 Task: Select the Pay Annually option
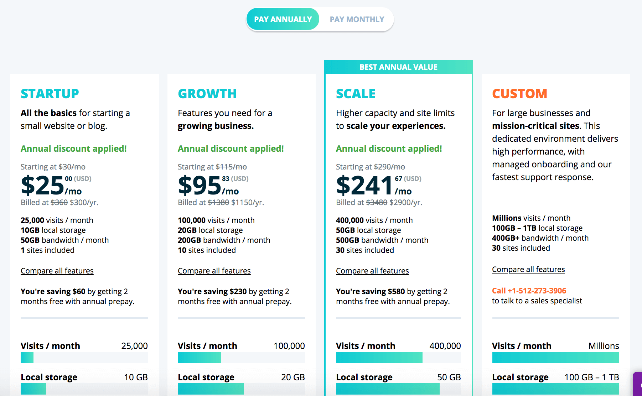pyautogui.click(x=283, y=19)
